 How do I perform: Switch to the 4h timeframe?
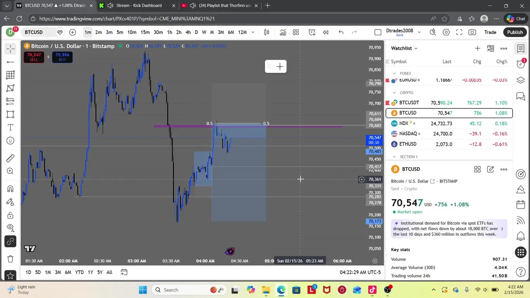(188, 32)
